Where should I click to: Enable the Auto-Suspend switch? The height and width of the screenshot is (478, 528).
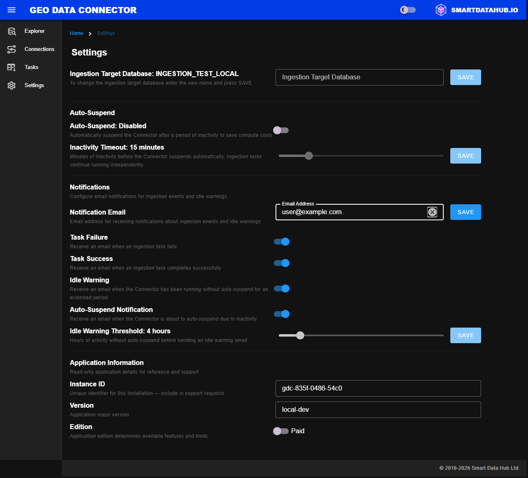coord(281,130)
